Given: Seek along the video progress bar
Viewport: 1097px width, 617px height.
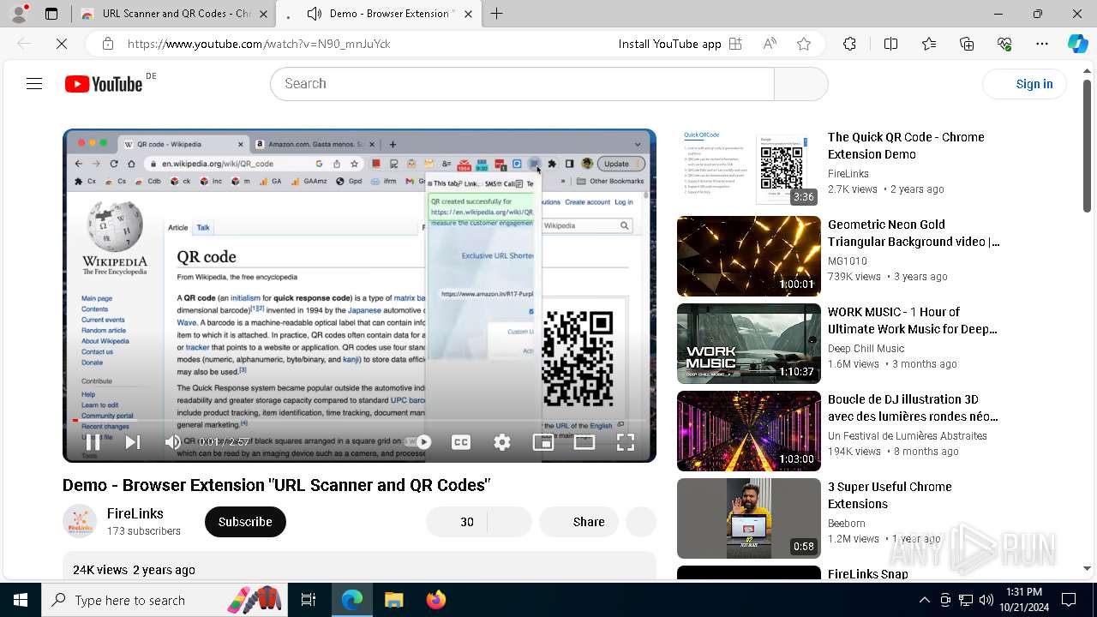Looking at the screenshot, I should click(359, 421).
